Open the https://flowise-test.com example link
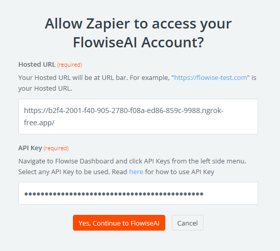280x251 pixels. point(211,78)
